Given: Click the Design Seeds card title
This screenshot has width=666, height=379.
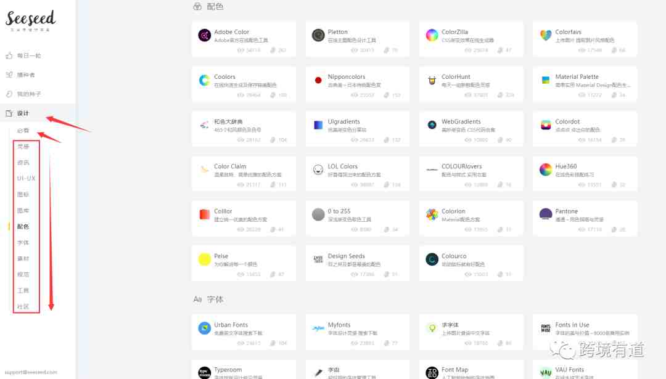Looking at the screenshot, I should click(346, 256).
